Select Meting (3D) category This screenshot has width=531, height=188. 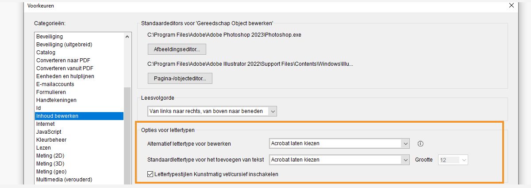(50, 164)
